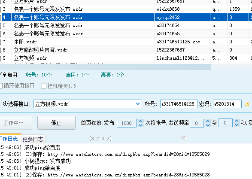Decrease the 发布 count stepper below 1000
This screenshot has height=179, width=252.
(140, 125)
